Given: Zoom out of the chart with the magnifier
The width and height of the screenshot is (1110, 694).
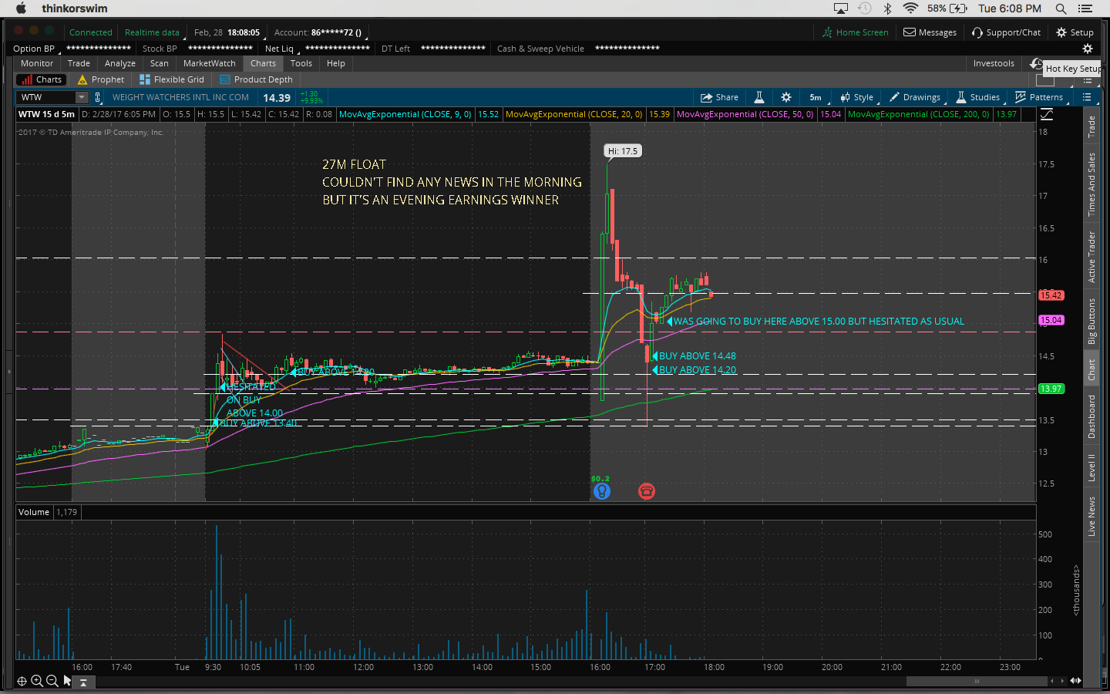Looking at the screenshot, I should click(52, 681).
